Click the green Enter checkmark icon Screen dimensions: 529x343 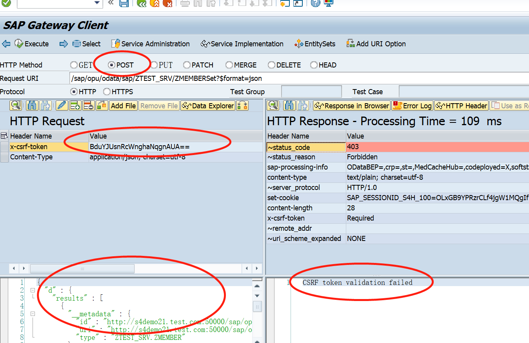click(x=6, y=3)
